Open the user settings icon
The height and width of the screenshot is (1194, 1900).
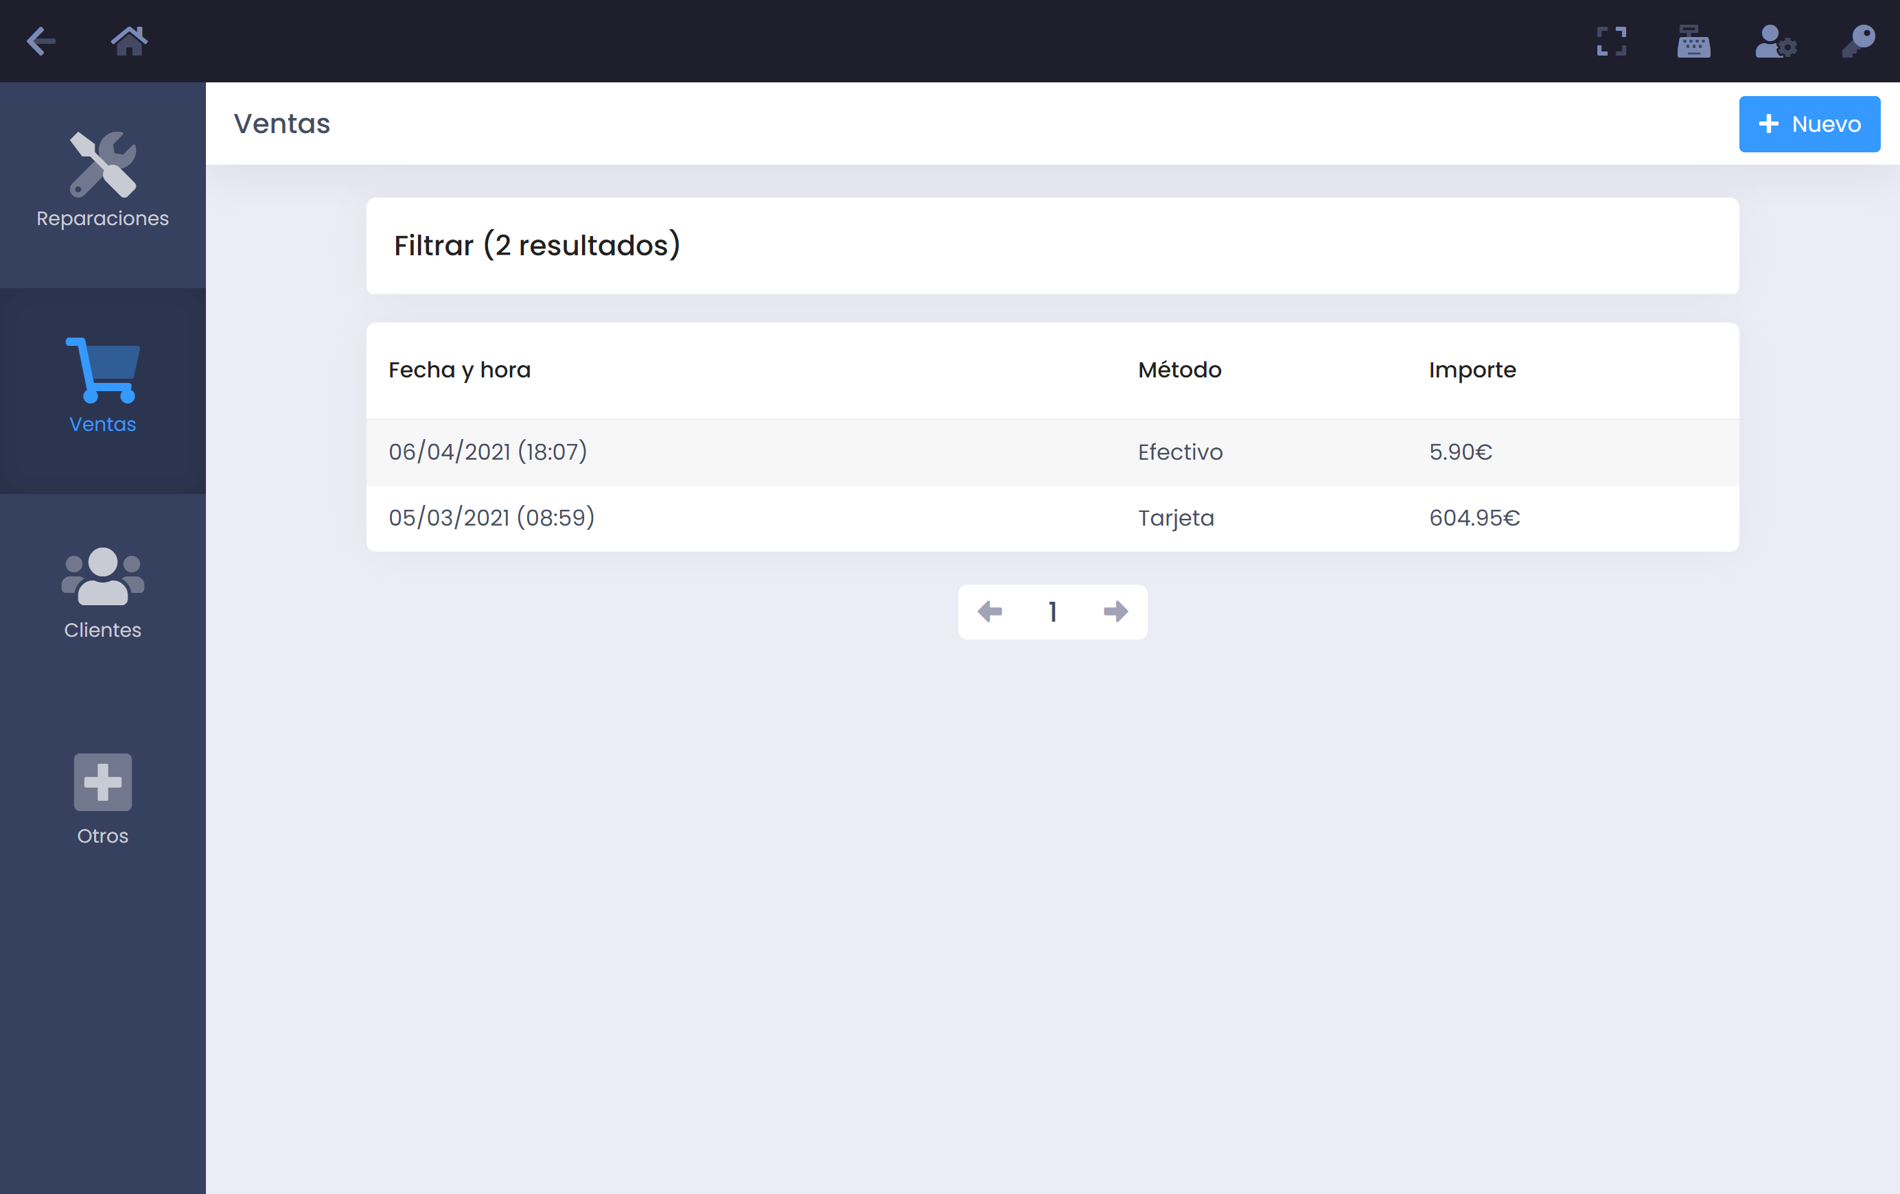(1776, 41)
